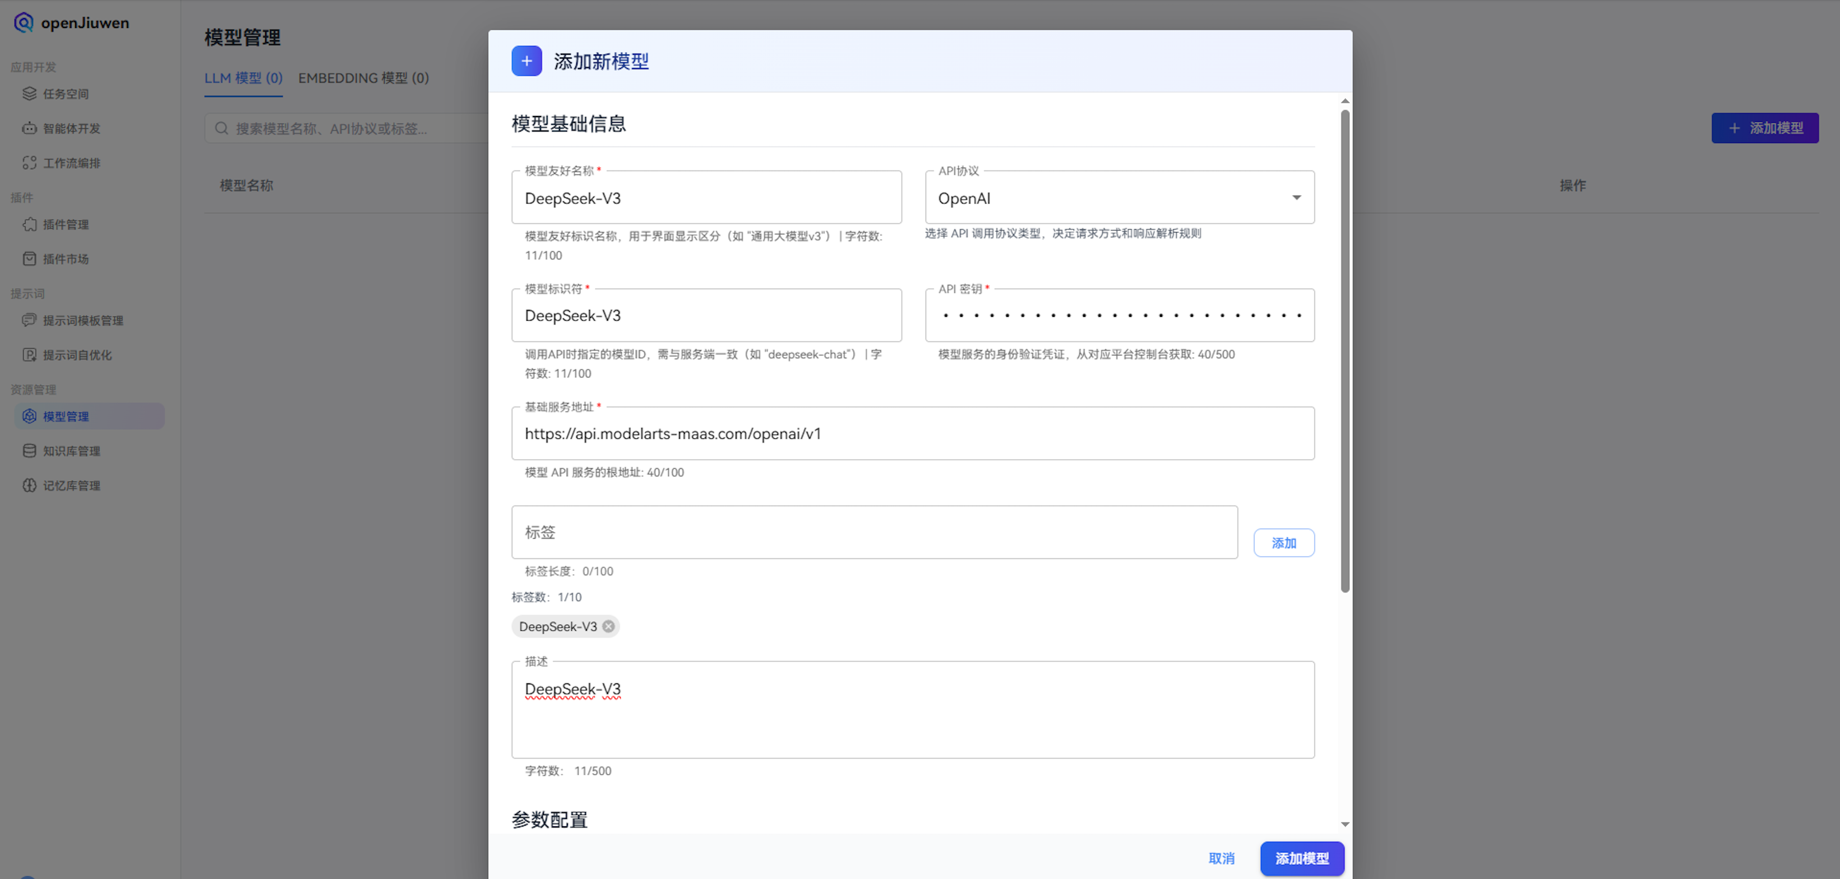This screenshot has width=1840, height=879.
Task: Switch to the EMBEDDING 模型 tab
Action: click(364, 78)
